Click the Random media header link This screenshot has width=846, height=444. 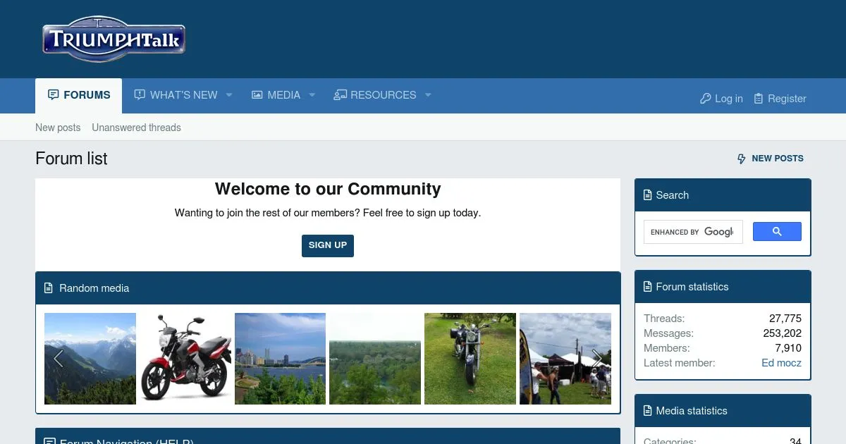click(94, 288)
